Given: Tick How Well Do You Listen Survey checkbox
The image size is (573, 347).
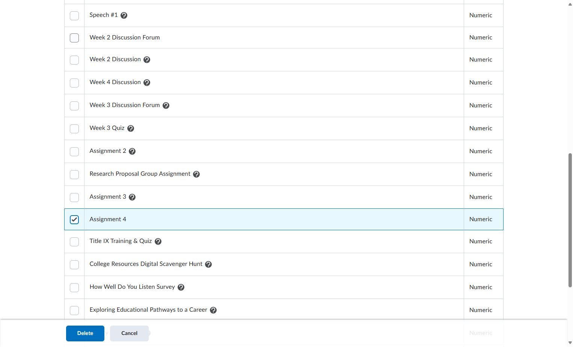Looking at the screenshot, I should point(74,288).
